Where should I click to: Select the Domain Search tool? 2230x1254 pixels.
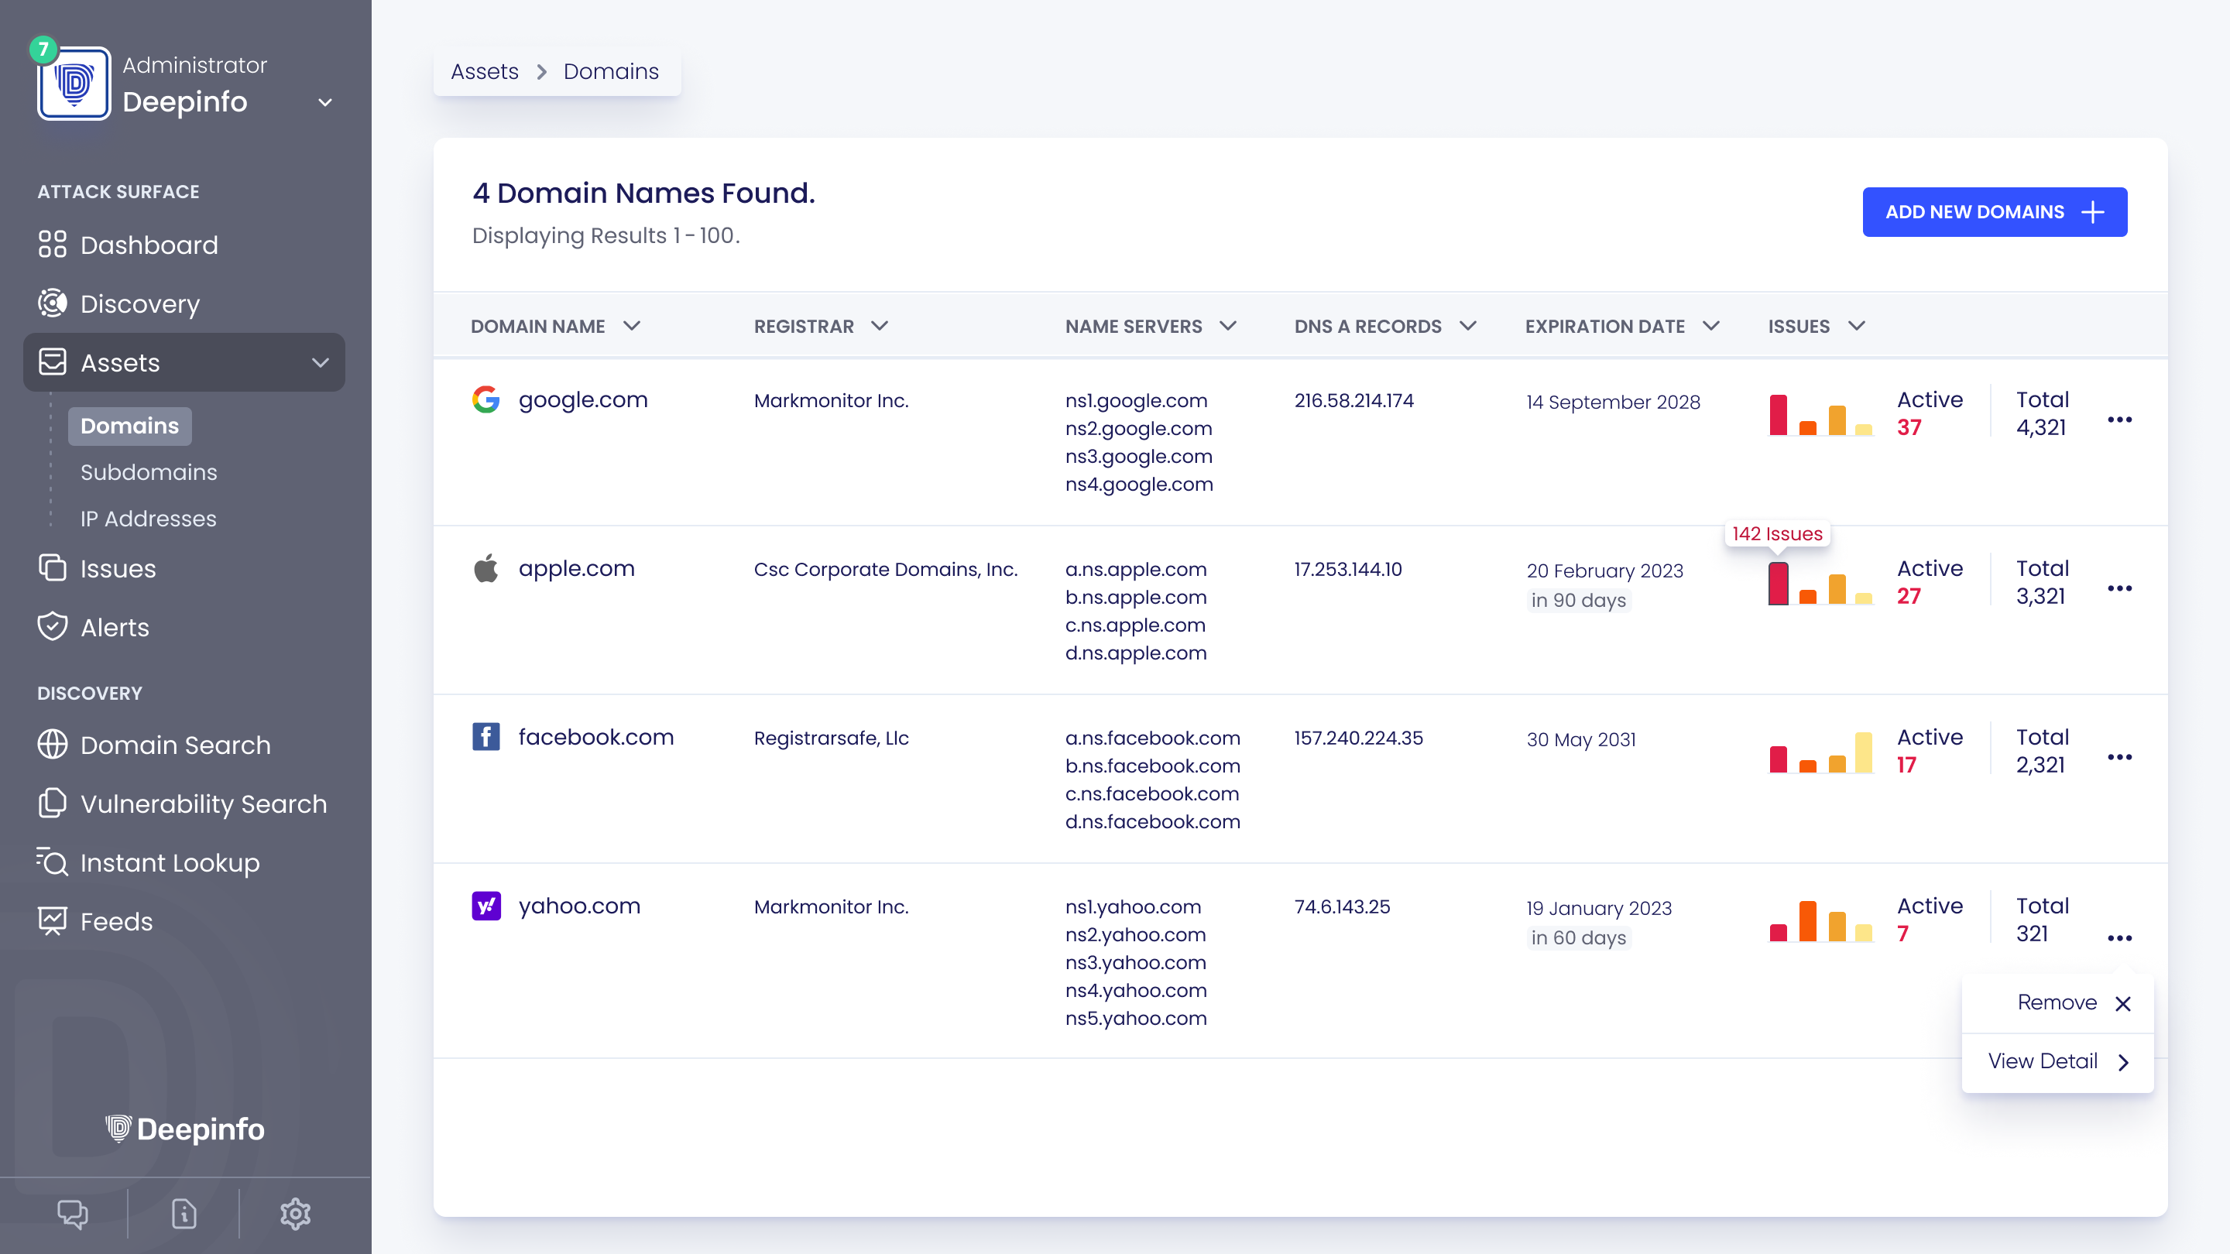click(175, 745)
